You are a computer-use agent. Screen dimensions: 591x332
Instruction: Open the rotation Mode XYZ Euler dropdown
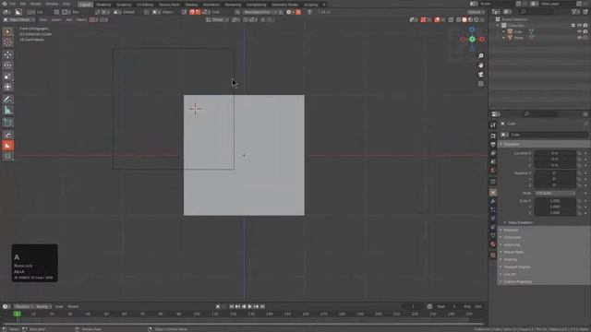555,193
